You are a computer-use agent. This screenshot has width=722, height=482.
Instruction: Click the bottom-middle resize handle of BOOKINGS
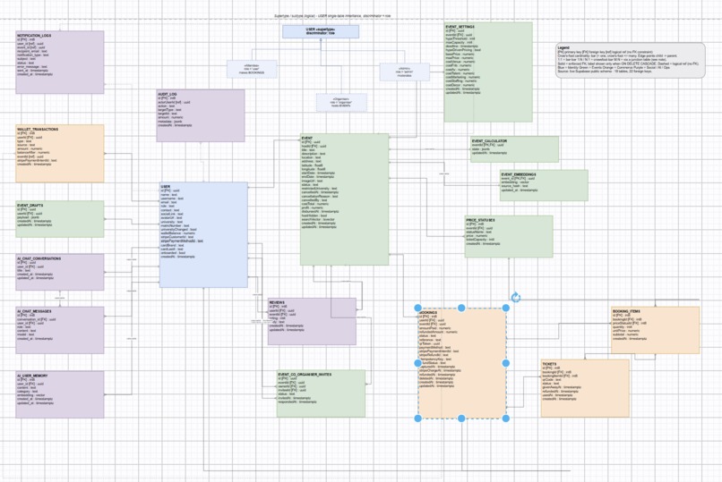[x=461, y=419]
